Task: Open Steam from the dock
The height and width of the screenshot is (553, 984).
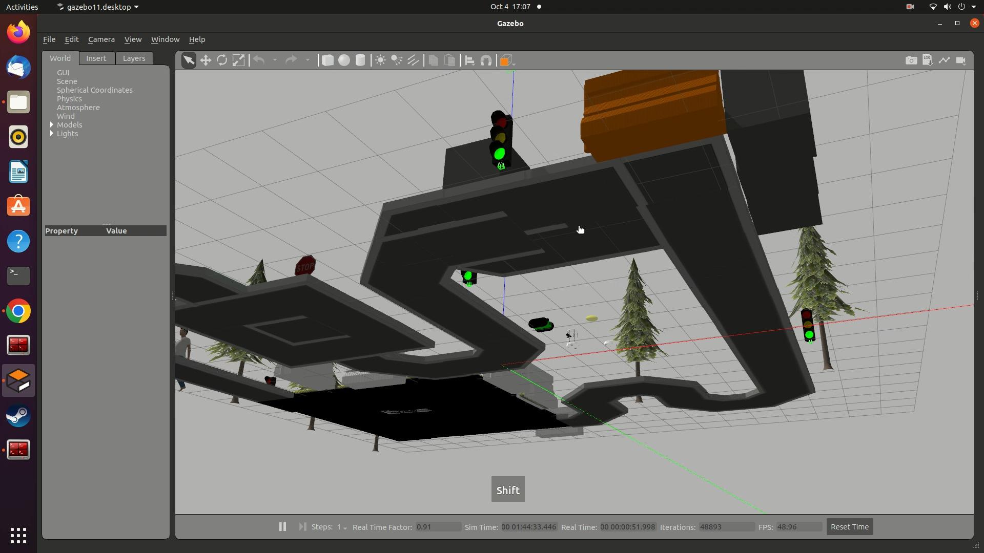Action: click(18, 415)
